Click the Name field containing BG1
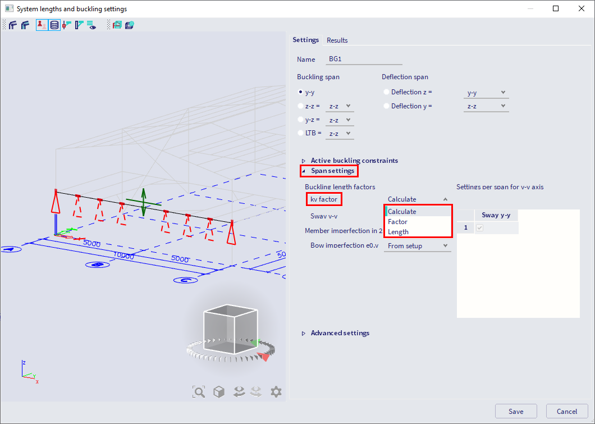595x424 pixels. coord(365,60)
